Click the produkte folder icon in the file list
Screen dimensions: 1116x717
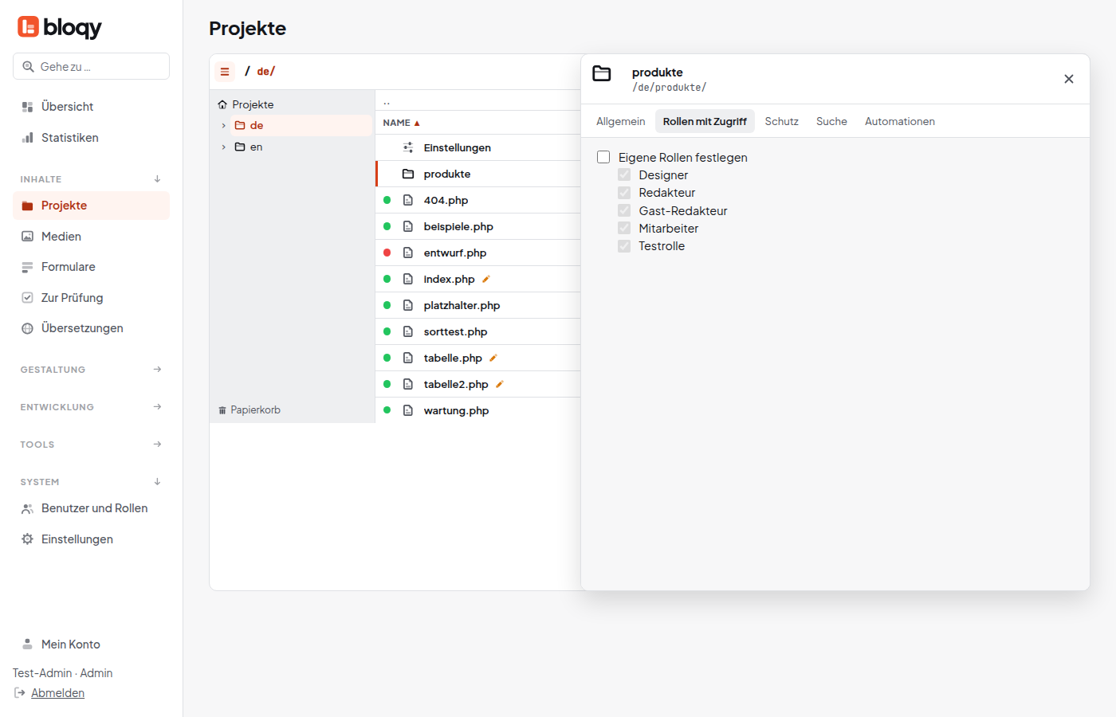408,174
